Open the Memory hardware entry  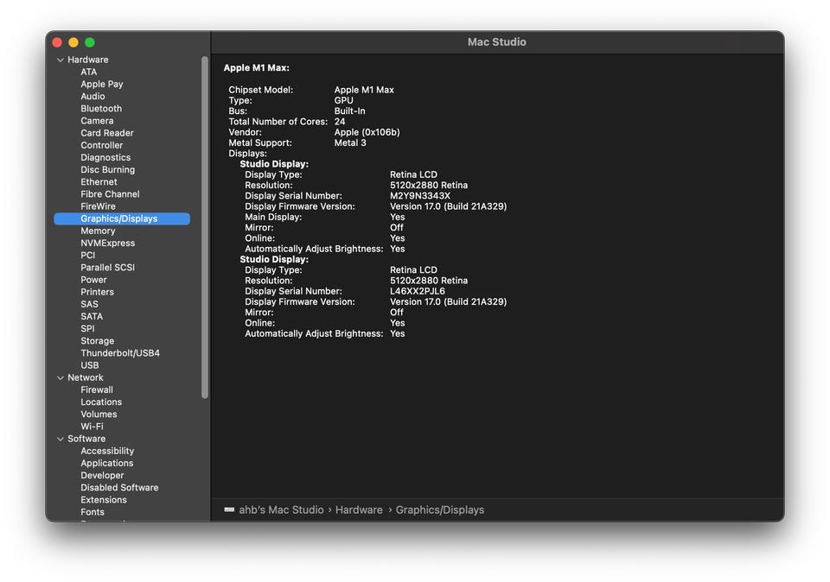pos(98,231)
